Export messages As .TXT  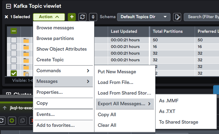tap(186, 111)
